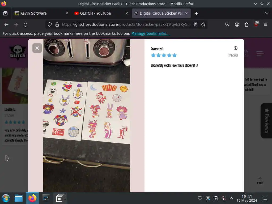Screen dimensions: 272x204
Task: Open Louise L. review photo thumbnail
Action: pos(15,86)
